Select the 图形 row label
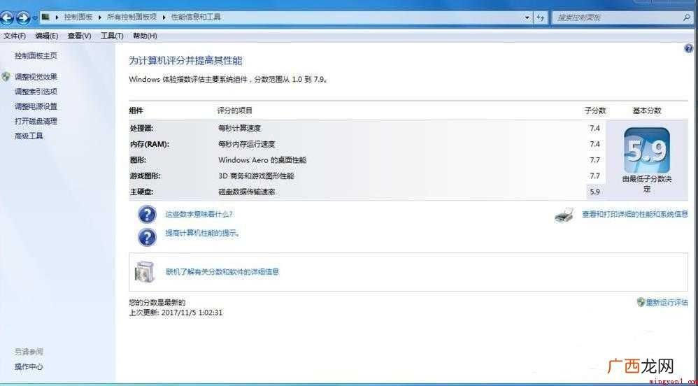Image resolution: width=698 pixels, height=386 pixels. [138, 160]
